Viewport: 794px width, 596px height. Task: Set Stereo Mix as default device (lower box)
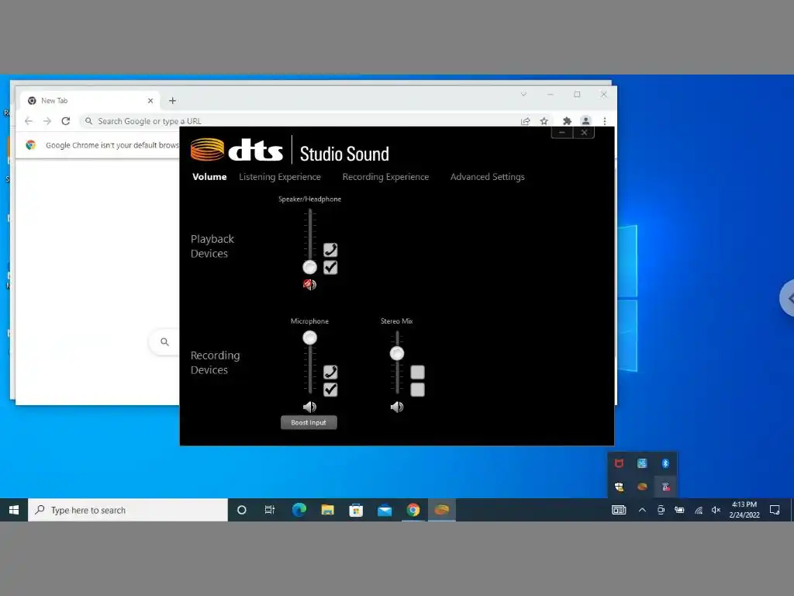coord(417,390)
